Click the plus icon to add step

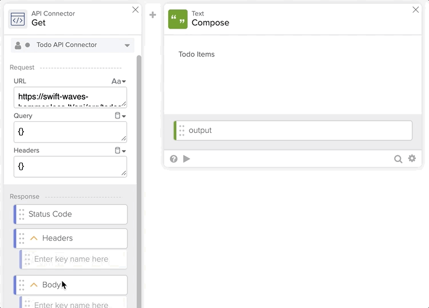click(153, 15)
